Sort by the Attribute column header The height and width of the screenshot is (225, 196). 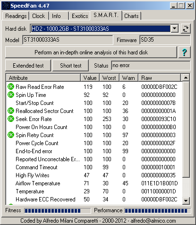[43, 78]
